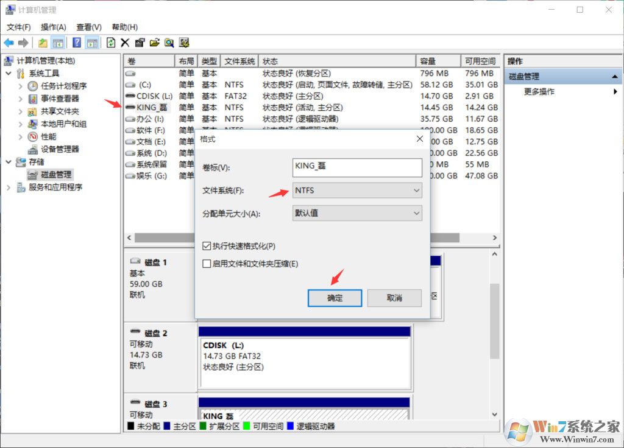This screenshot has height=448, width=624.
Task: Open the 查看(V) menu
Action: point(89,27)
